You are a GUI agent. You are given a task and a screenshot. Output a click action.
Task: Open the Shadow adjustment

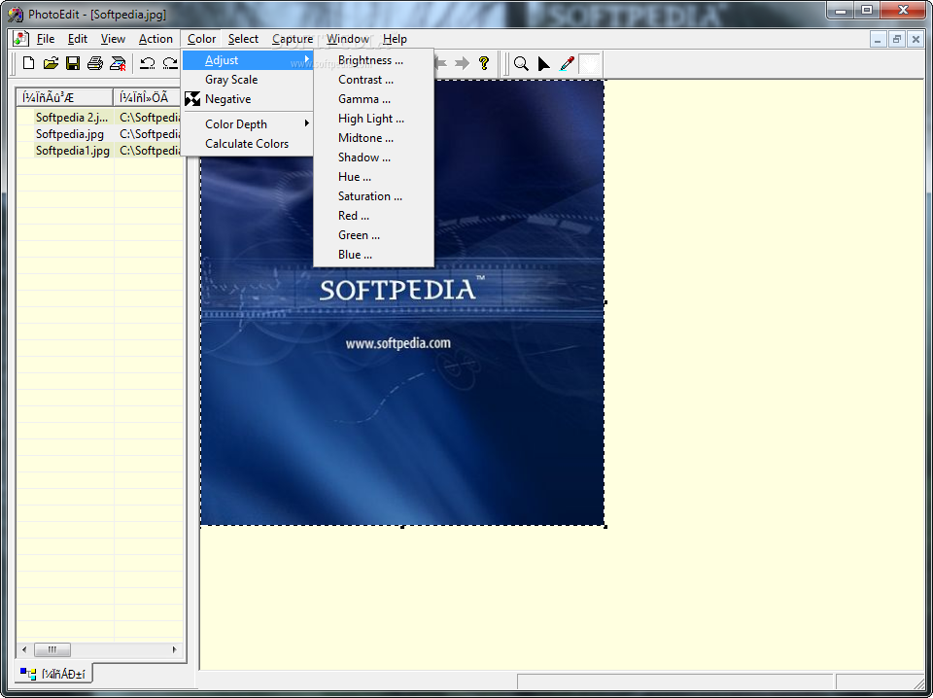click(373, 157)
